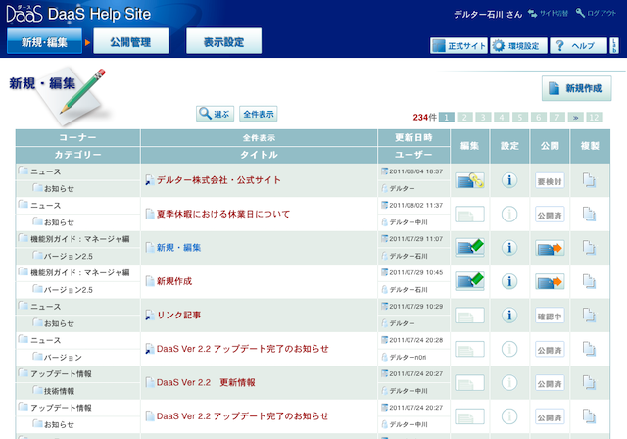Screen dimensions: 627x439
Task: Toggle 要検討 status on first row
Action: coord(549,180)
